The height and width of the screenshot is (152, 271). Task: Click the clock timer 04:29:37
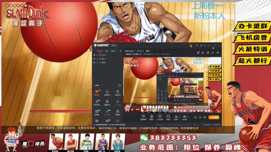pos(217,125)
